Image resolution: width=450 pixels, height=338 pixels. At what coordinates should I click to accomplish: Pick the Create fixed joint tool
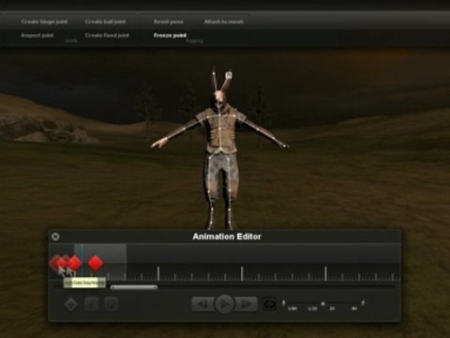point(107,36)
